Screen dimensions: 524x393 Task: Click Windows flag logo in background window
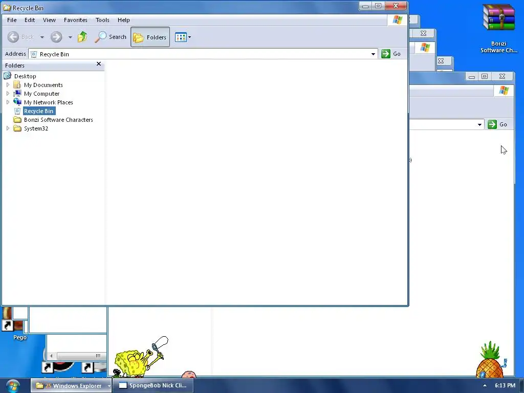tap(504, 91)
